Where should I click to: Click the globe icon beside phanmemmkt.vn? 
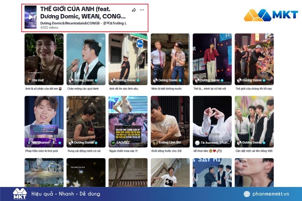click(247, 194)
